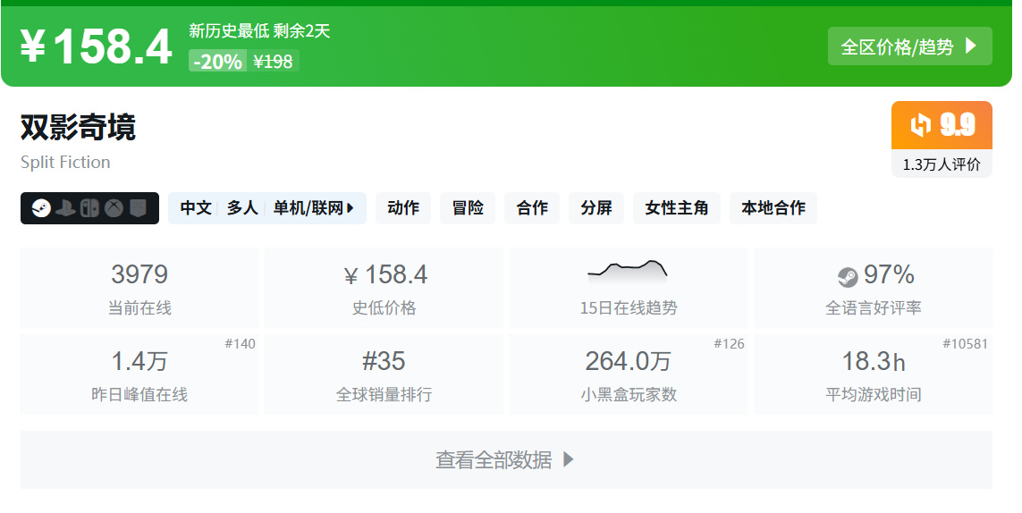Select the Nintendo Switch platform icon
This screenshot has height=513, width=1022.
coord(89,208)
